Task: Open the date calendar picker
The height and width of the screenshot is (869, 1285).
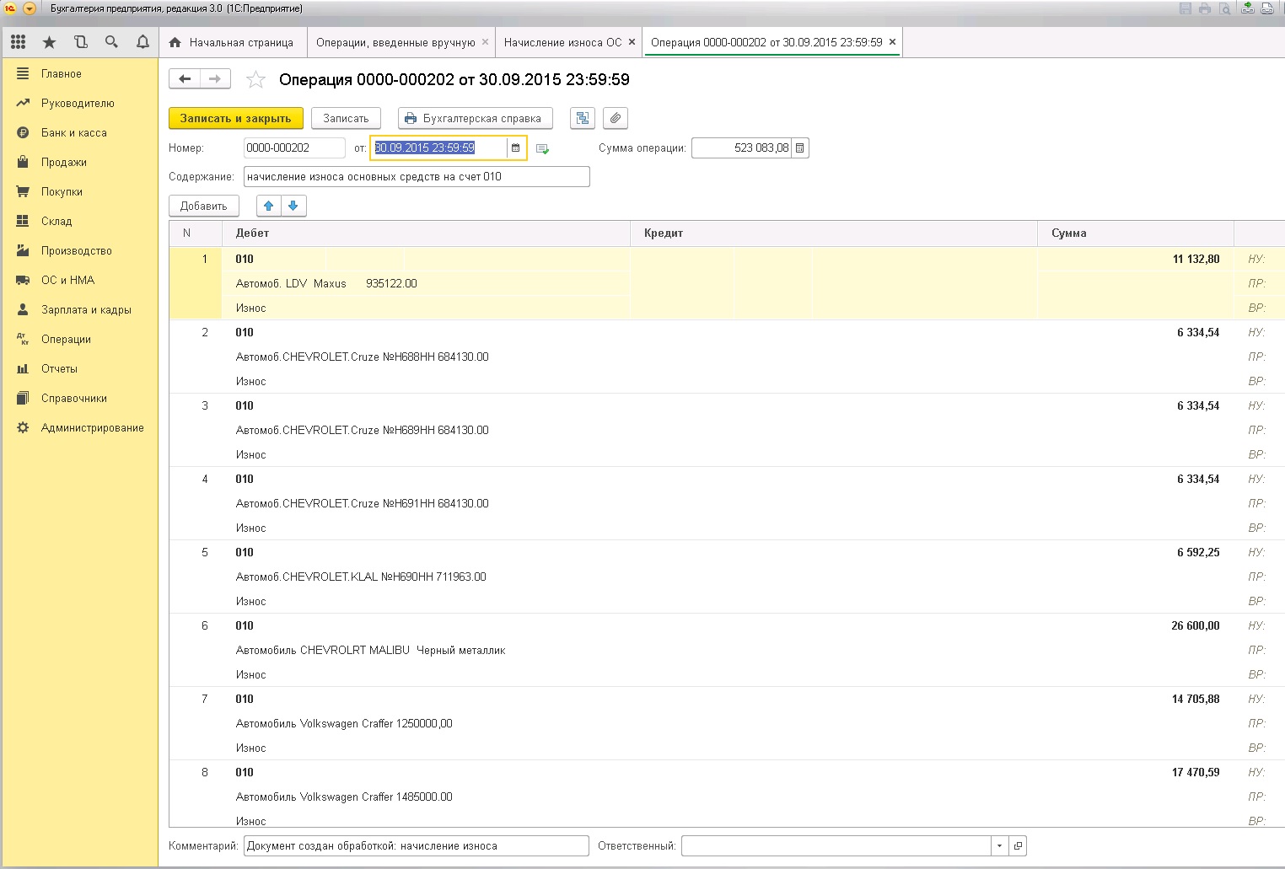Action: 516,148
